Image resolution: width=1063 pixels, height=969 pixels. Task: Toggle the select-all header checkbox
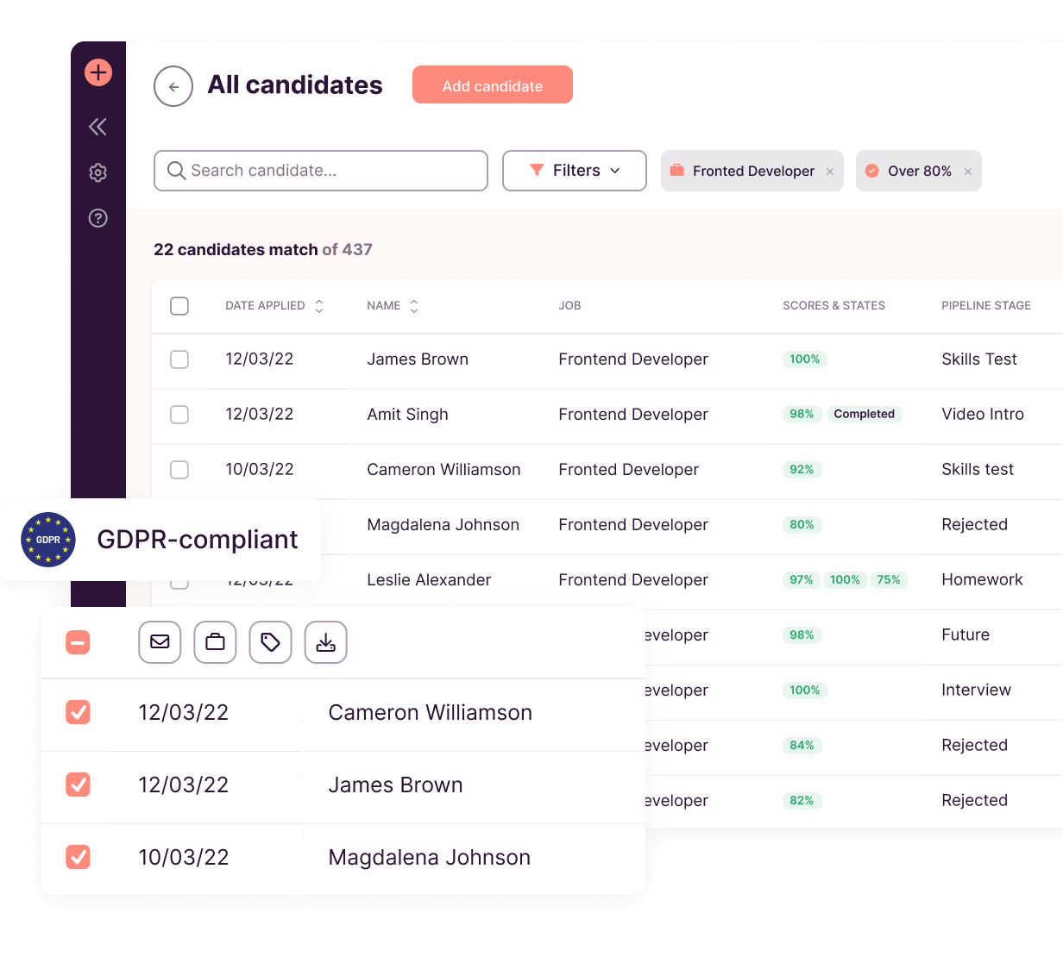tap(179, 306)
